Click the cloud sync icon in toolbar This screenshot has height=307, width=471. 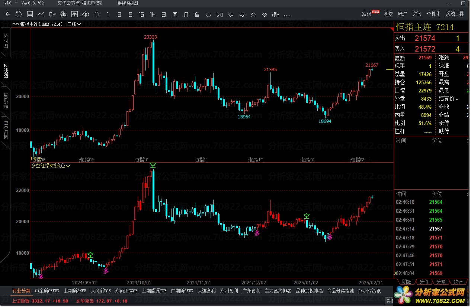click(x=86, y=14)
